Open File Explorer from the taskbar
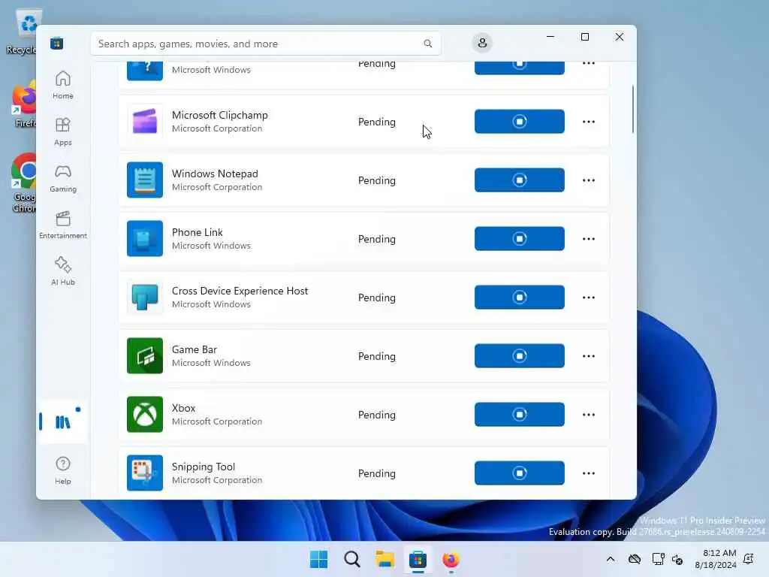Viewport: 769px width, 577px height. tap(385, 559)
